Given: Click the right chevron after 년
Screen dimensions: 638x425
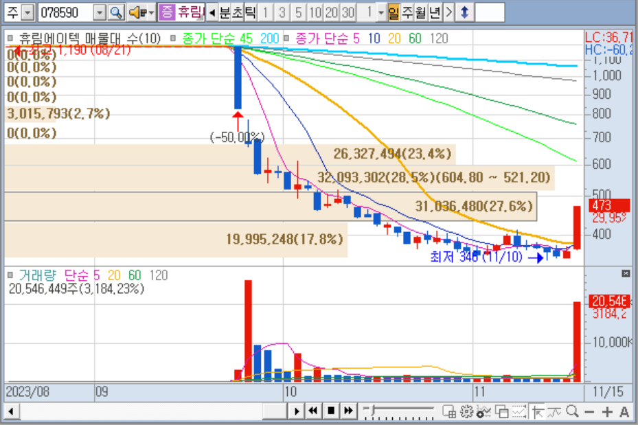Looking at the screenshot, I should pyautogui.click(x=448, y=12).
